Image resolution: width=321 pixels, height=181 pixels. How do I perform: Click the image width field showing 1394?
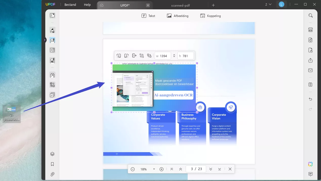163,56
